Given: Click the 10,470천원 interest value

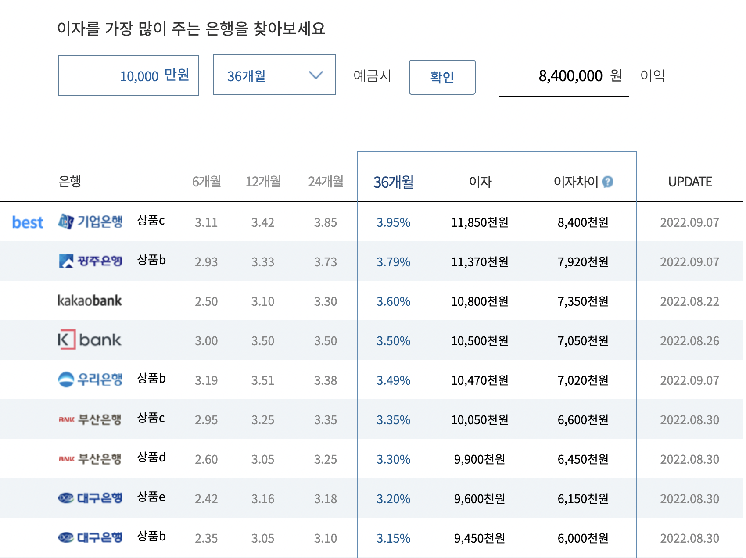Looking at the screenshot, I should [x=480, y=380].
